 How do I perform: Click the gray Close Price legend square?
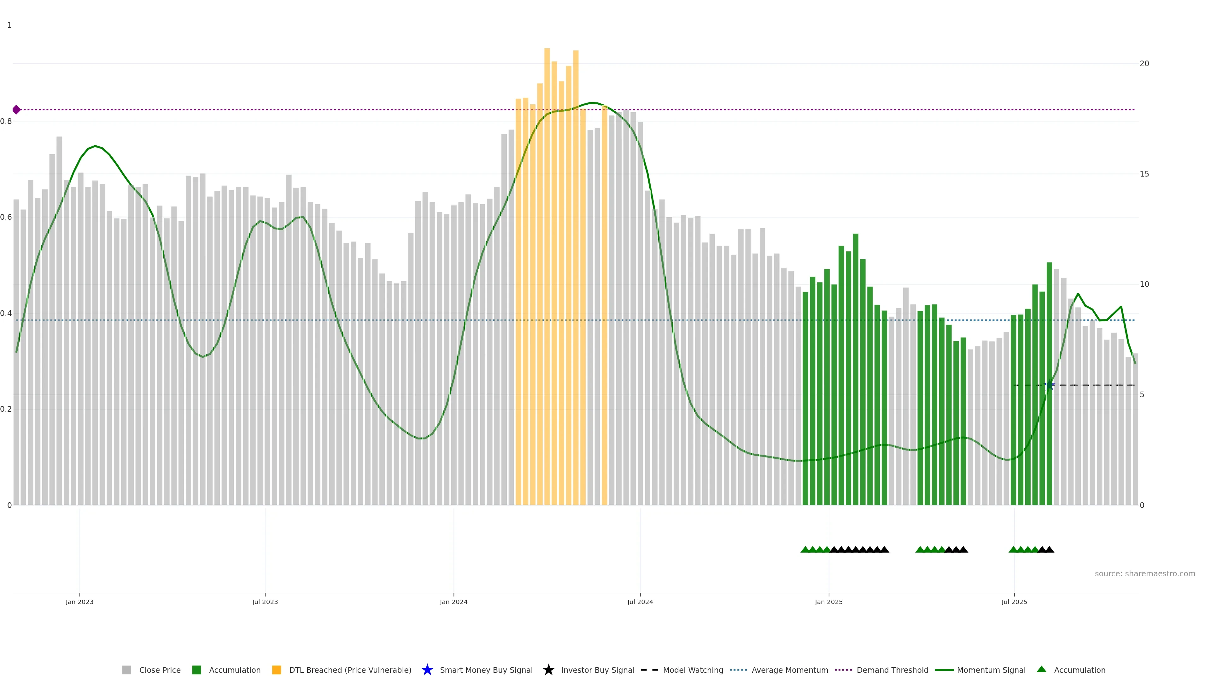[x=126, y=670]
